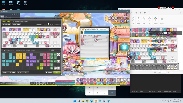Viewport: 183px width, 103px height.
Task: Click the calculator 2 key
Action: pyautogui.click(x=97, y=88)
